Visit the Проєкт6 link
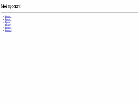139x104 pixels. [8, 31]
